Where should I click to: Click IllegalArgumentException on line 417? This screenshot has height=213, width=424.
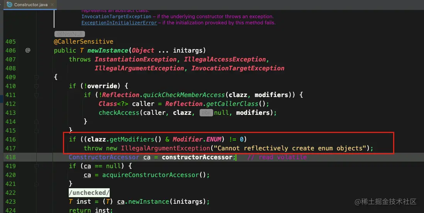tap(165, 148)
